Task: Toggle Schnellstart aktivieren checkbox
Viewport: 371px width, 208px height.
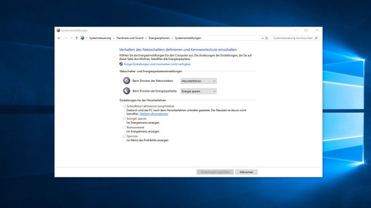Action: tap(124, 106)
